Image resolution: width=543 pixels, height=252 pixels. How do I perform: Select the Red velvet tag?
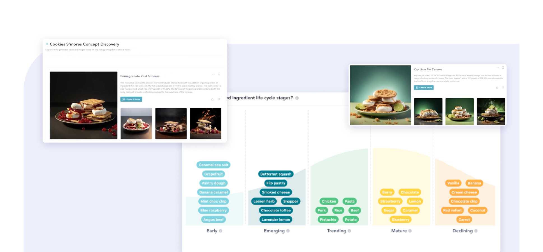pyautogui.click(x=452, y=210)
